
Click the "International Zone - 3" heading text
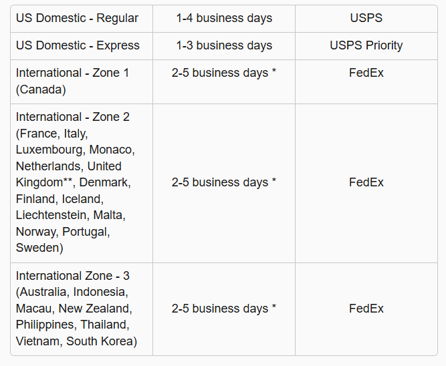(x=74, y=276)
